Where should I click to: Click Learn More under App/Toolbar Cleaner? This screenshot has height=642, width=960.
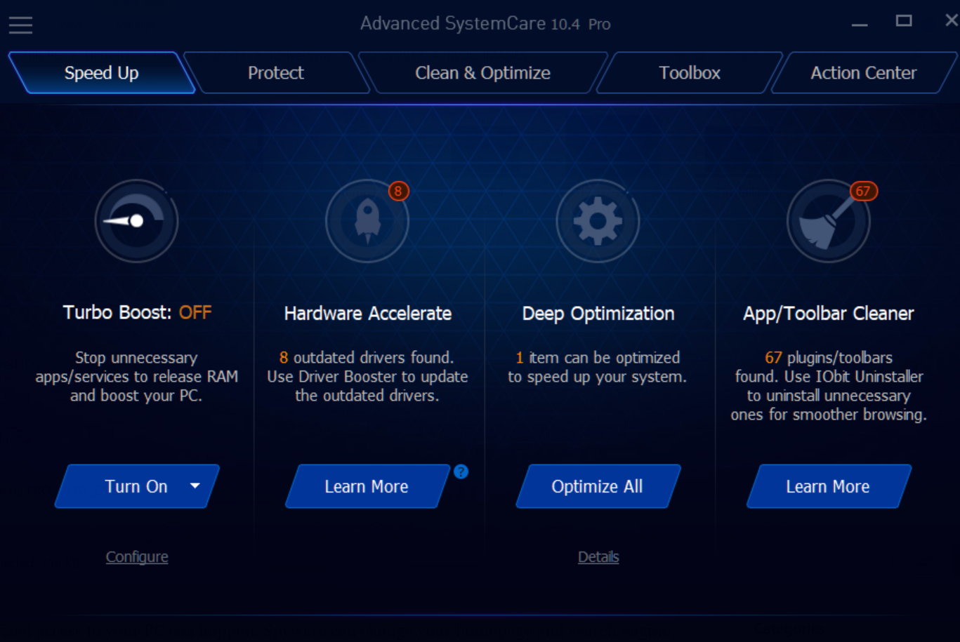click(x=828, y=486)
